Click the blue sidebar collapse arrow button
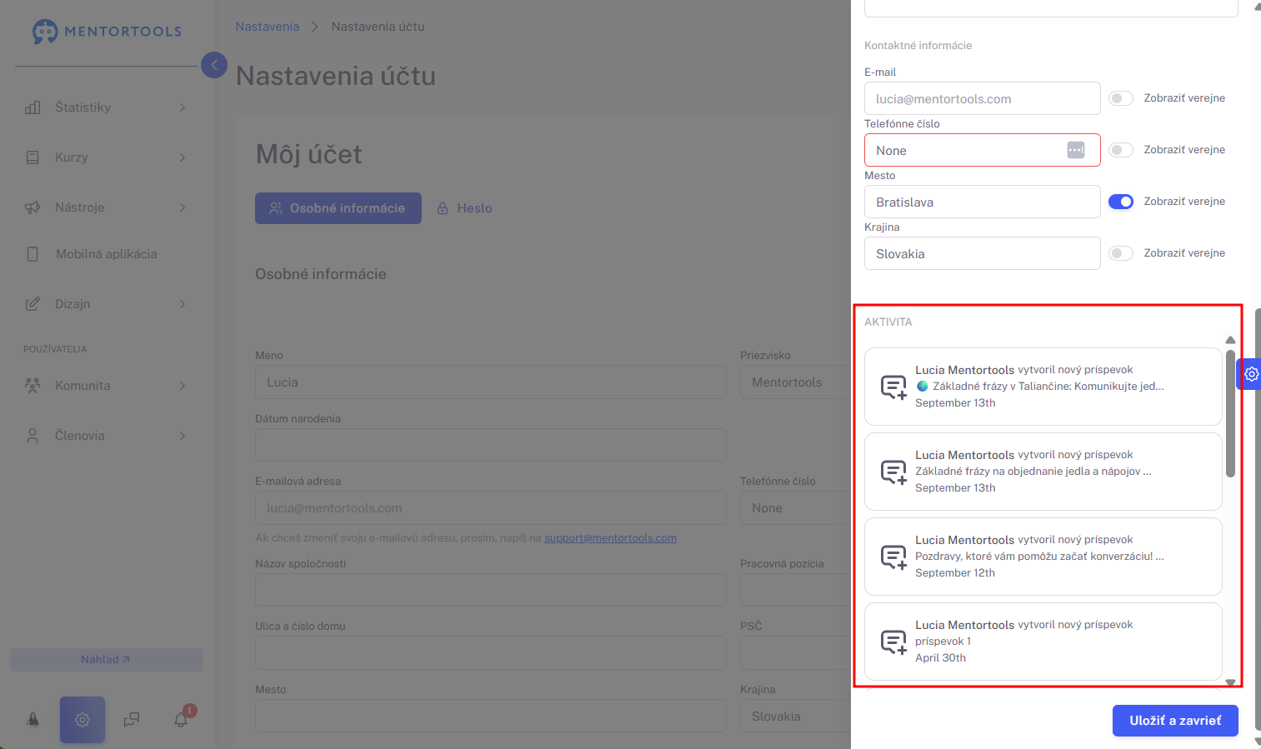The height and width of the screenshot is (749, 1261). tap(214, 65)
